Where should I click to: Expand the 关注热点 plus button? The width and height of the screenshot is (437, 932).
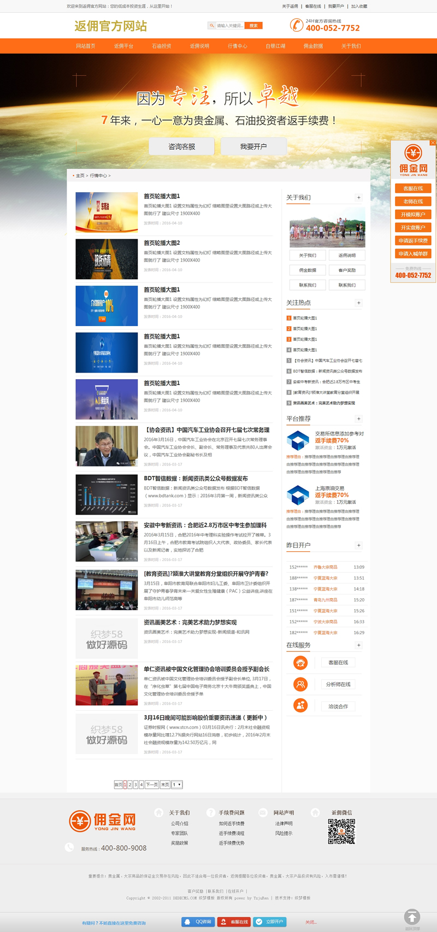(x=358, y=303)
